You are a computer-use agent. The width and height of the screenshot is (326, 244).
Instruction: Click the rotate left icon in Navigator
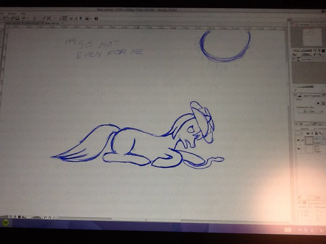pos(315,55)
